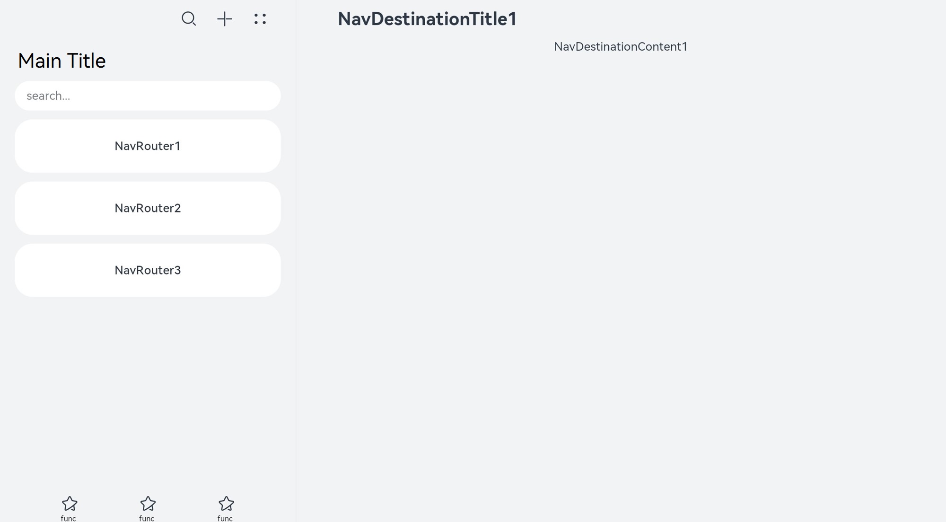Click on NavDestinationContent1 text
The width and height of the screenshot is (946, 522).
[x=621, y=46]
